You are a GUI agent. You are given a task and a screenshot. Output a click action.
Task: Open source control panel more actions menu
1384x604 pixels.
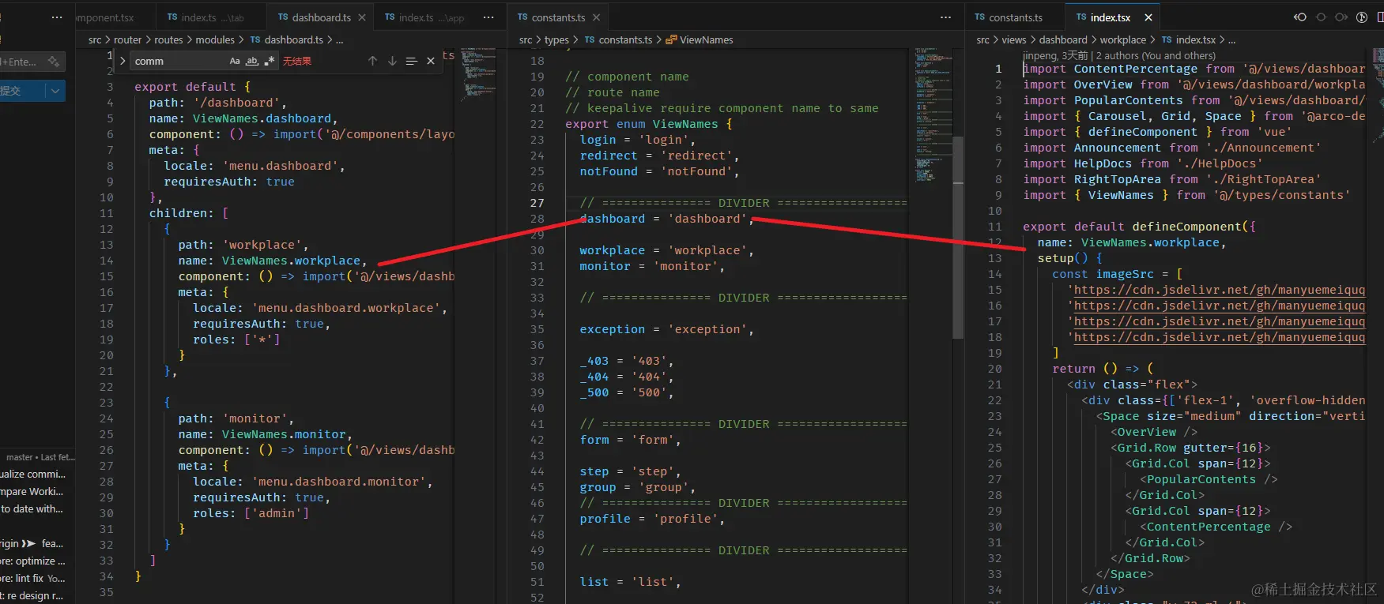coord(56,17)
